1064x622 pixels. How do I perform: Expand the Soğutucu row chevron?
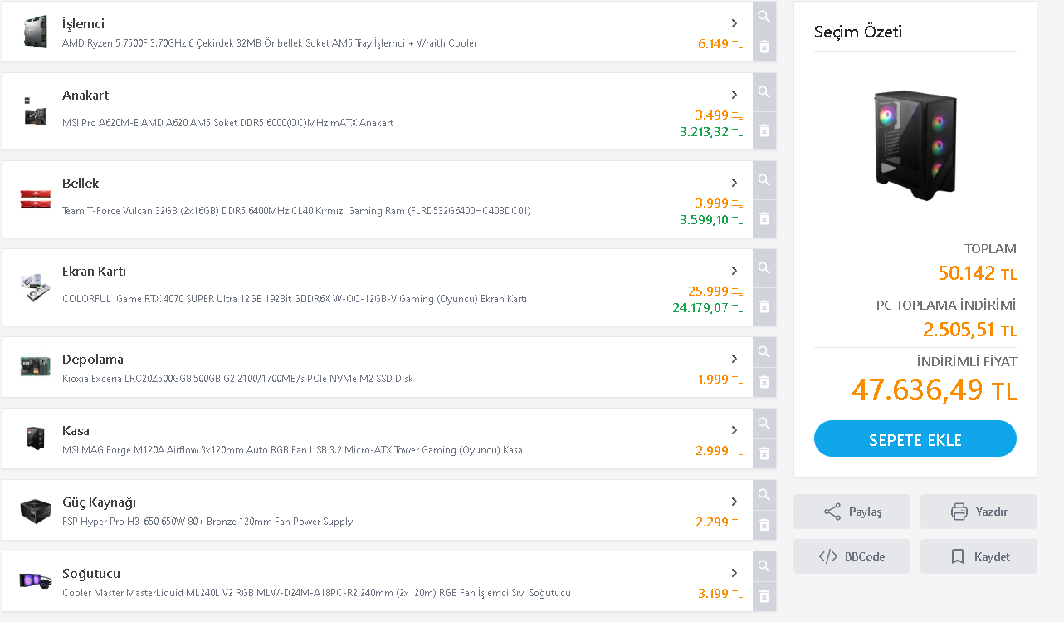(735, 573)
